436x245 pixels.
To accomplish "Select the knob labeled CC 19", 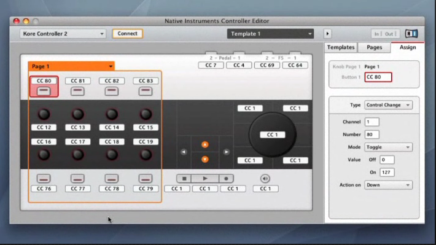I will (146, 155).
